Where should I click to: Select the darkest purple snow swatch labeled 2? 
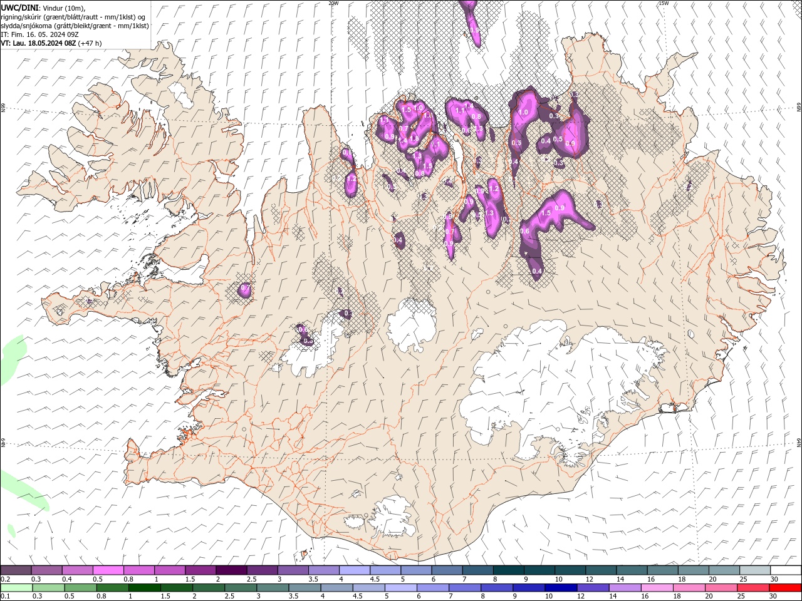click(231, 570)
